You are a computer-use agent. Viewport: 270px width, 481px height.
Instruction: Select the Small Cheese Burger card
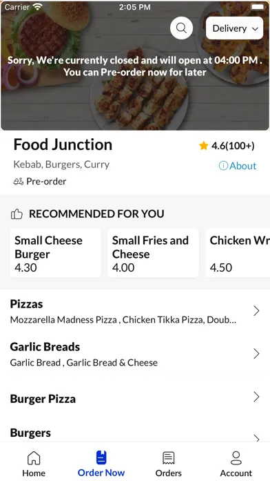(x=55, y=253)
